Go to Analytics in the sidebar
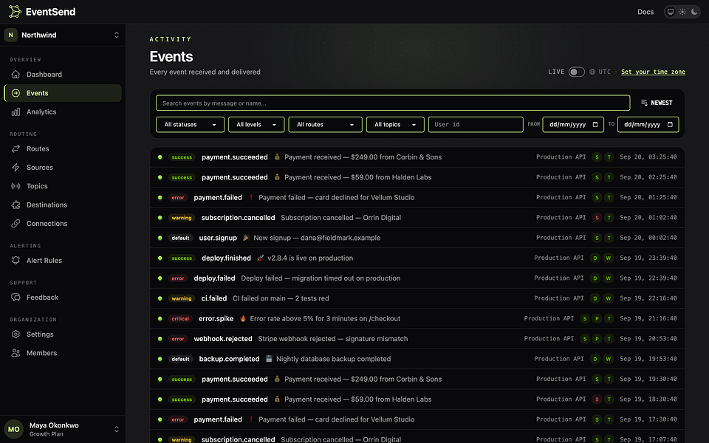Screen dimensions: 709x443 (62, 111)
